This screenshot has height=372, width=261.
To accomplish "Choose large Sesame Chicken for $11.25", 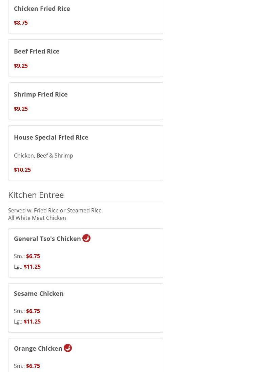I will pos(27,322).
